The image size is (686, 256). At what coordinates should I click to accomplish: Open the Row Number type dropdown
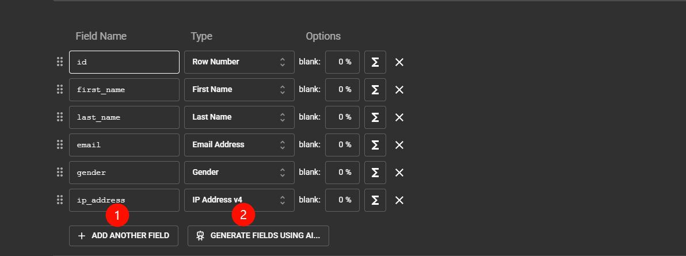click(x=239, y=62)
